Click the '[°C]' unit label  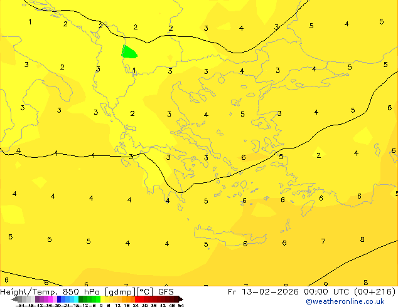click(x=145, y=292)
